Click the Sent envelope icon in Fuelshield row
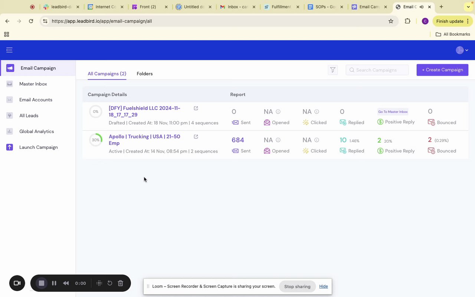475x297 pixels. [x=235, y=123]
